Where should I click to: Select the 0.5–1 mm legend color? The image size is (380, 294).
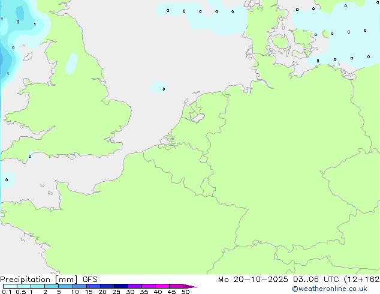click(24, 286)
